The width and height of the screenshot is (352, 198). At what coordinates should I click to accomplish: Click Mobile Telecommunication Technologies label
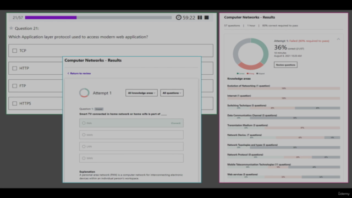point(259,164)
